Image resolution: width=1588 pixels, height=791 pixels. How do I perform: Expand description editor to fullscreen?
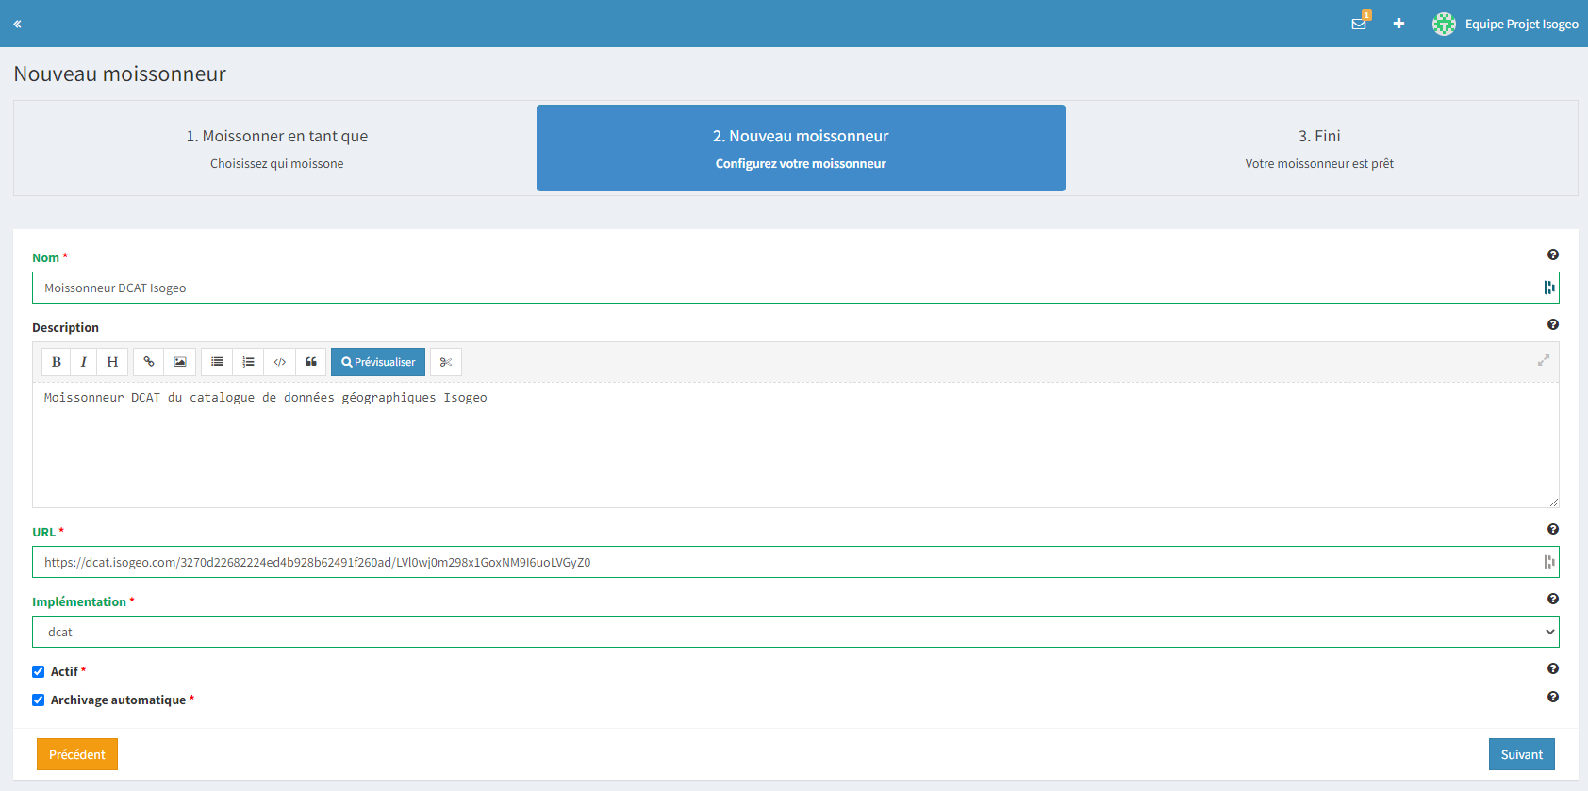coord(1544,360)
